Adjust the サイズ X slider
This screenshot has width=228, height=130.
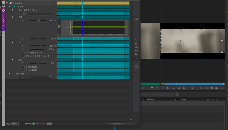pos(40,46)
